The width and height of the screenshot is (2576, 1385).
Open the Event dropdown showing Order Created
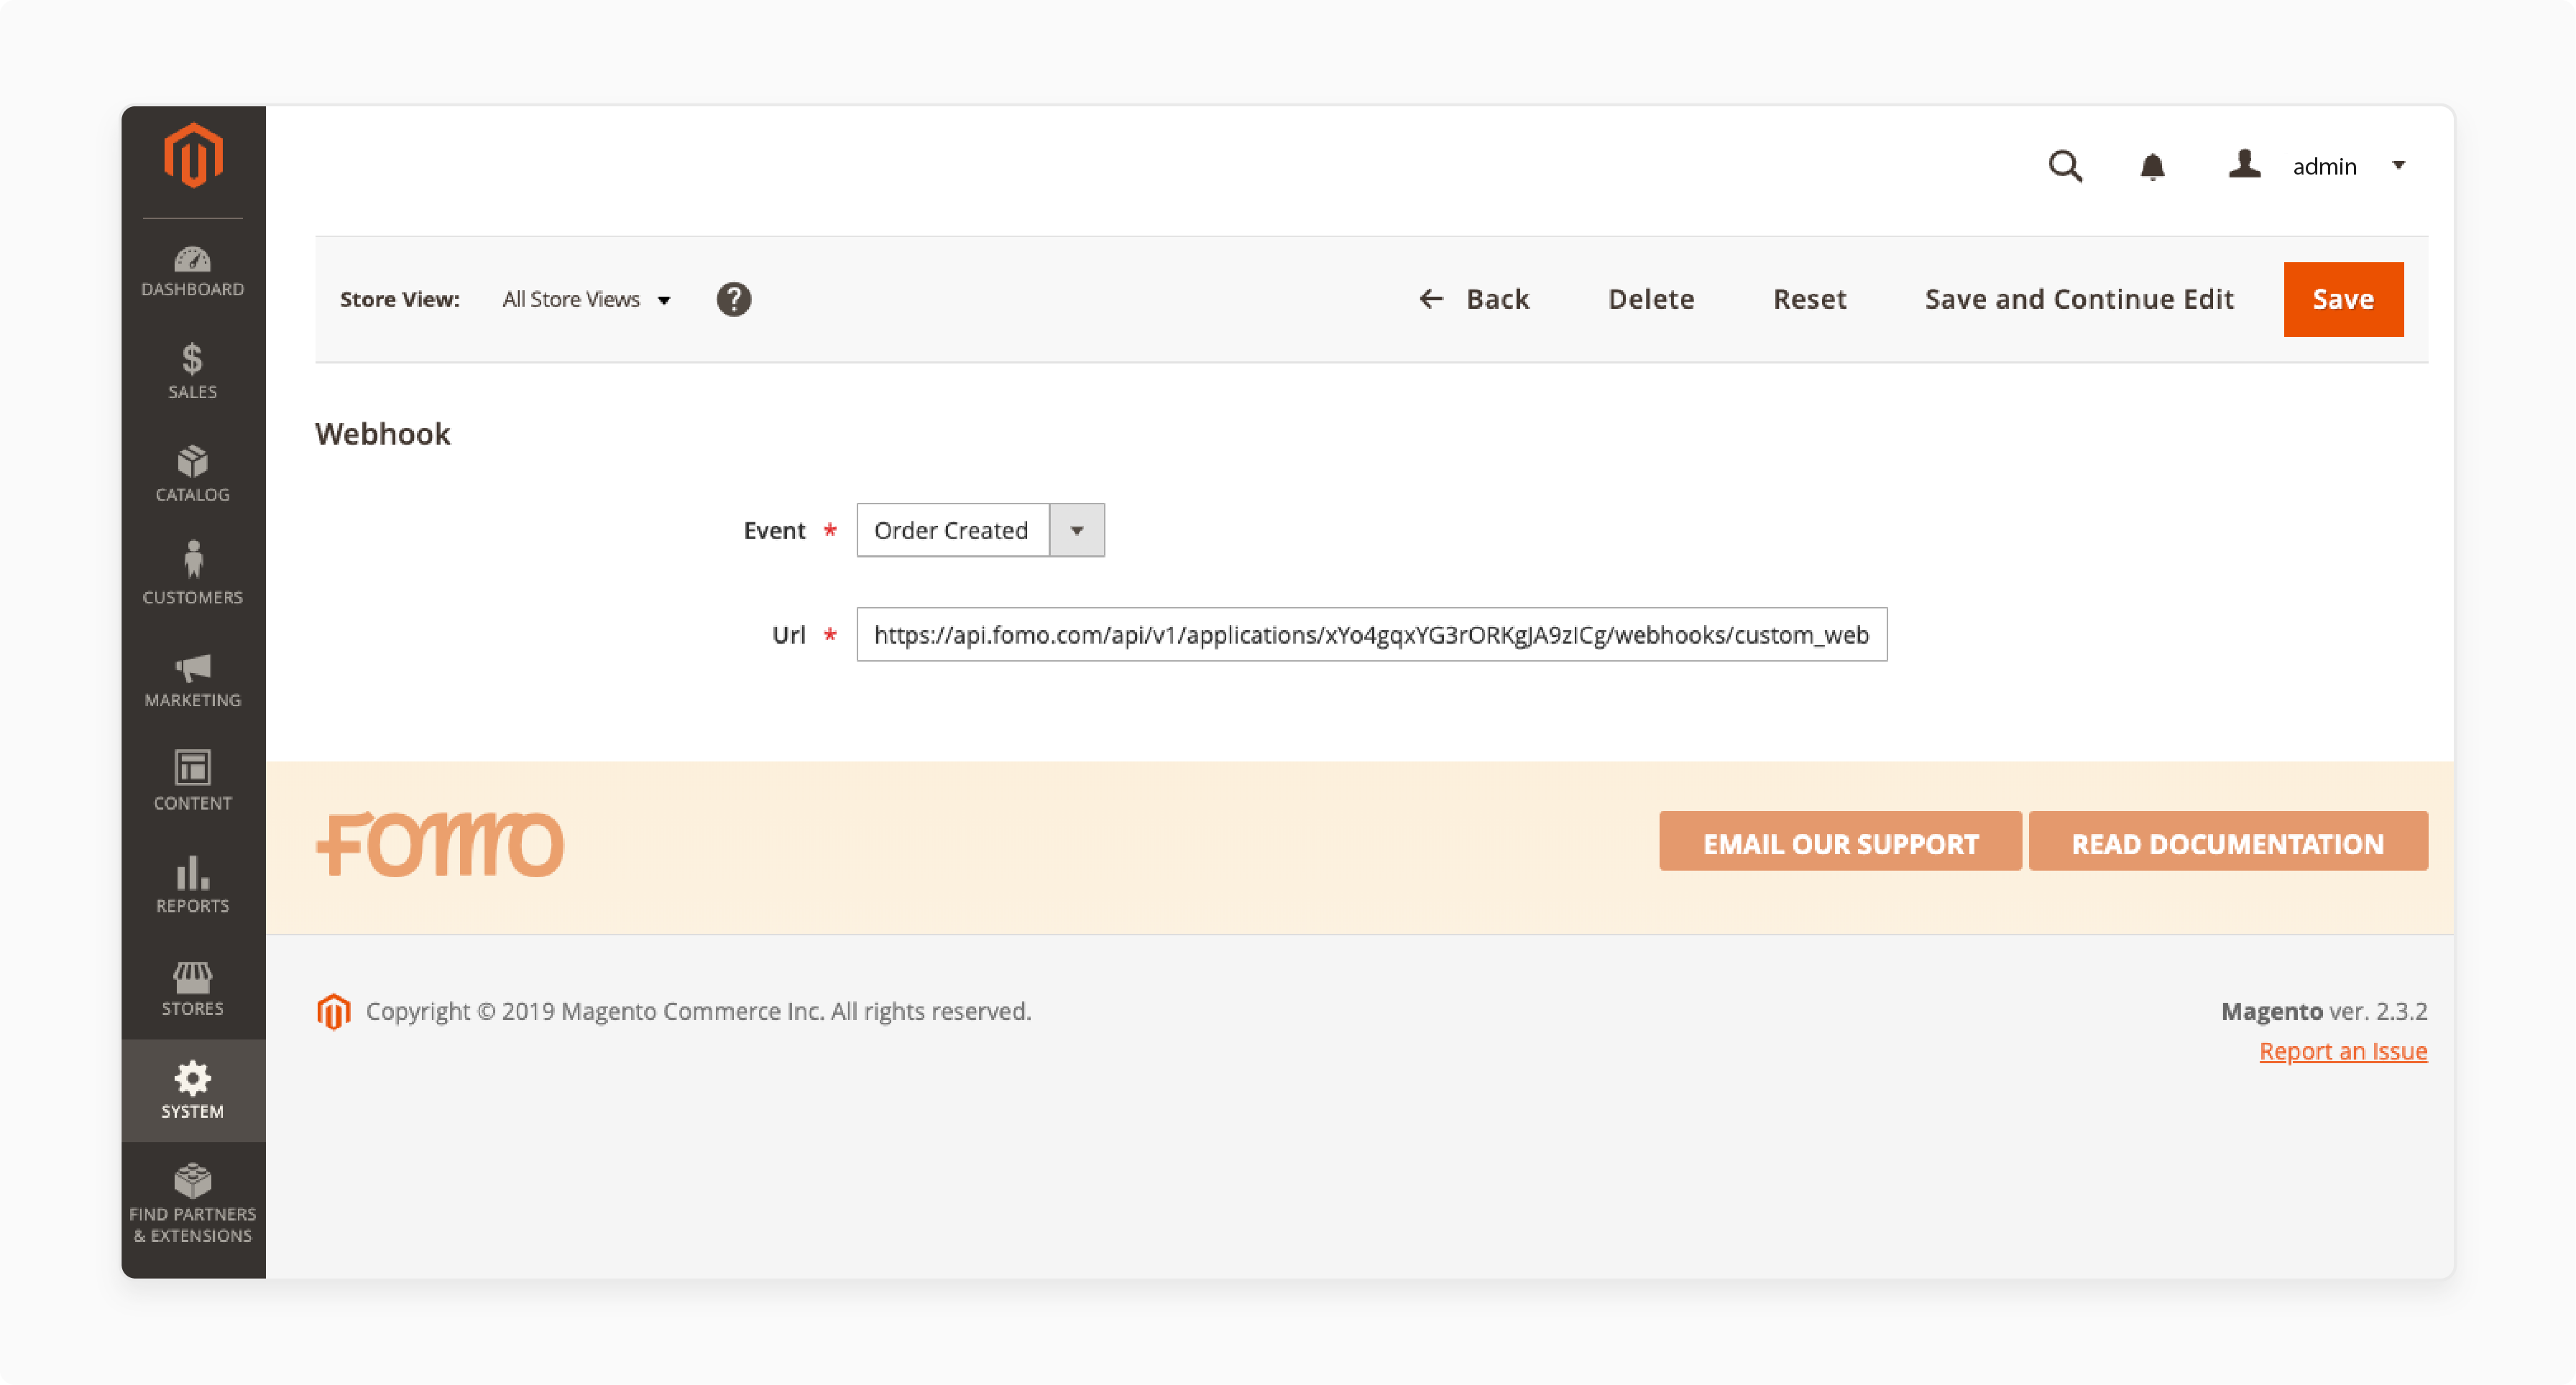pos(980,529)
